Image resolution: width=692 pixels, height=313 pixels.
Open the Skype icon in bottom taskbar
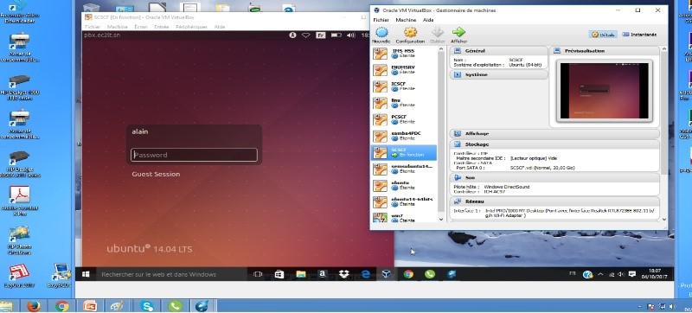point(146,305)
